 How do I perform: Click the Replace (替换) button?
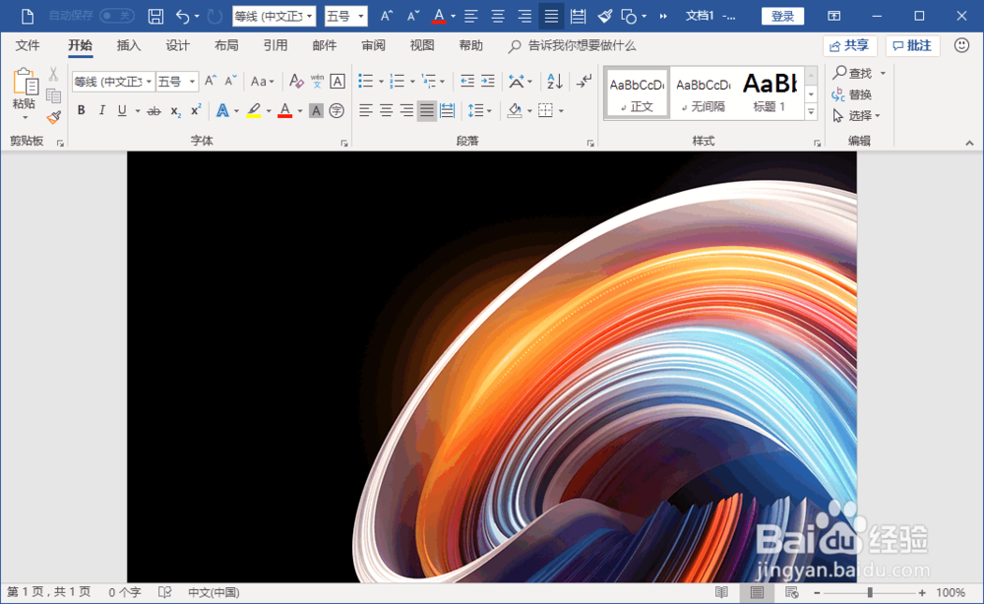click(x=852, y=94)
